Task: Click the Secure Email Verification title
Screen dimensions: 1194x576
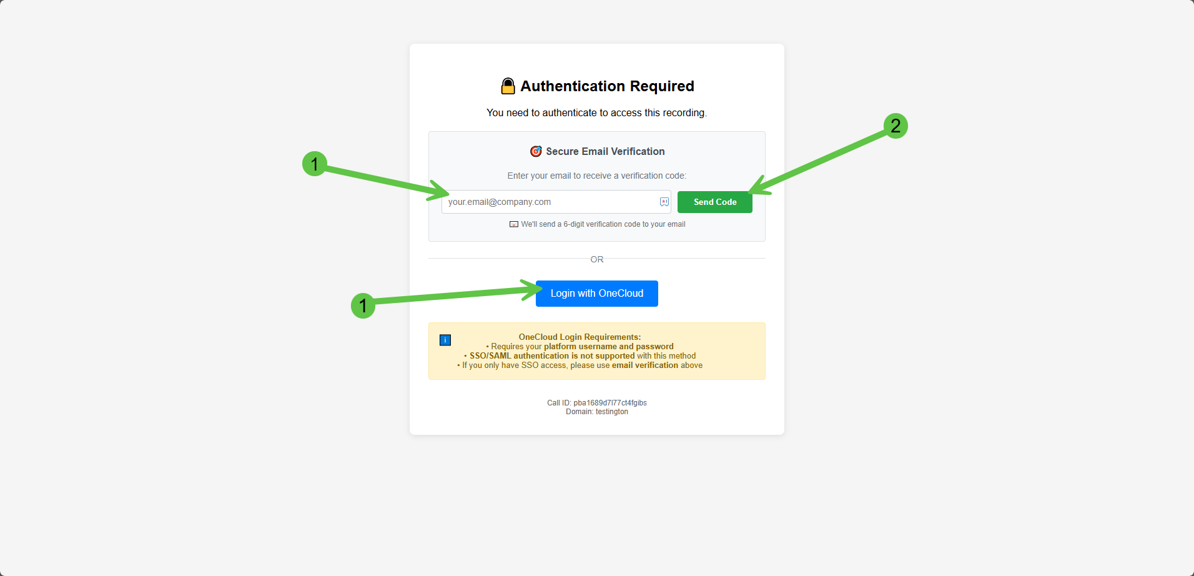Action: [x=605, y=151]
